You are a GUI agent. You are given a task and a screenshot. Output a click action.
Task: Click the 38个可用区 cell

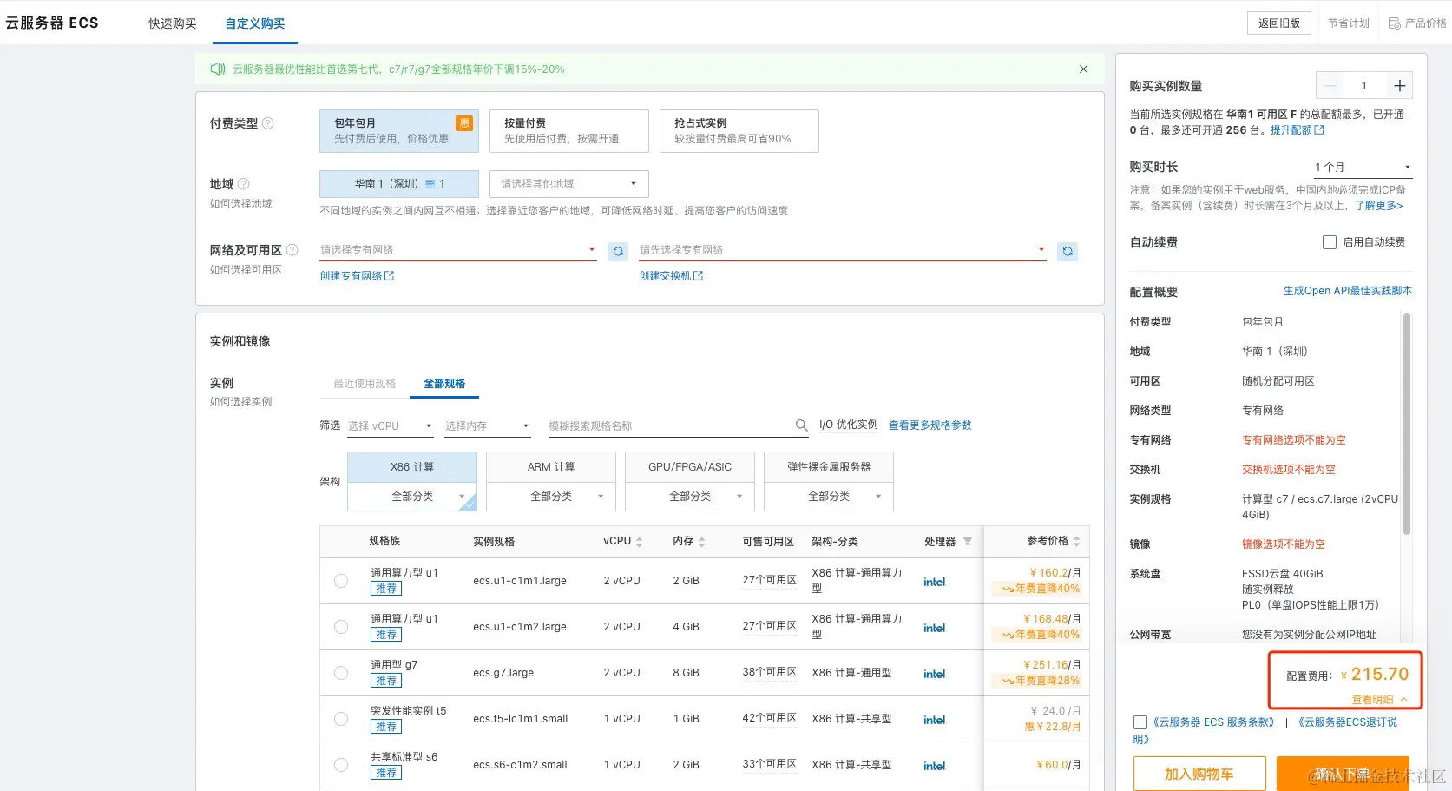coord(770,672)
